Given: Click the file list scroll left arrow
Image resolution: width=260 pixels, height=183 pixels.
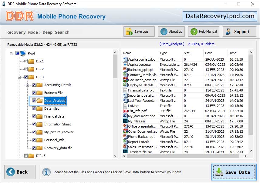Looking at the screenshot, I should (124, 156).
